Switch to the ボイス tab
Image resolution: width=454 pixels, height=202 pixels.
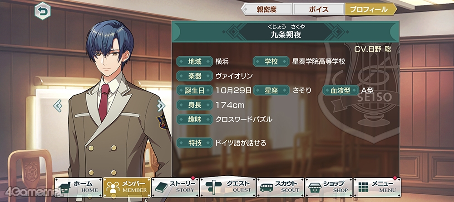pos(319,9)
